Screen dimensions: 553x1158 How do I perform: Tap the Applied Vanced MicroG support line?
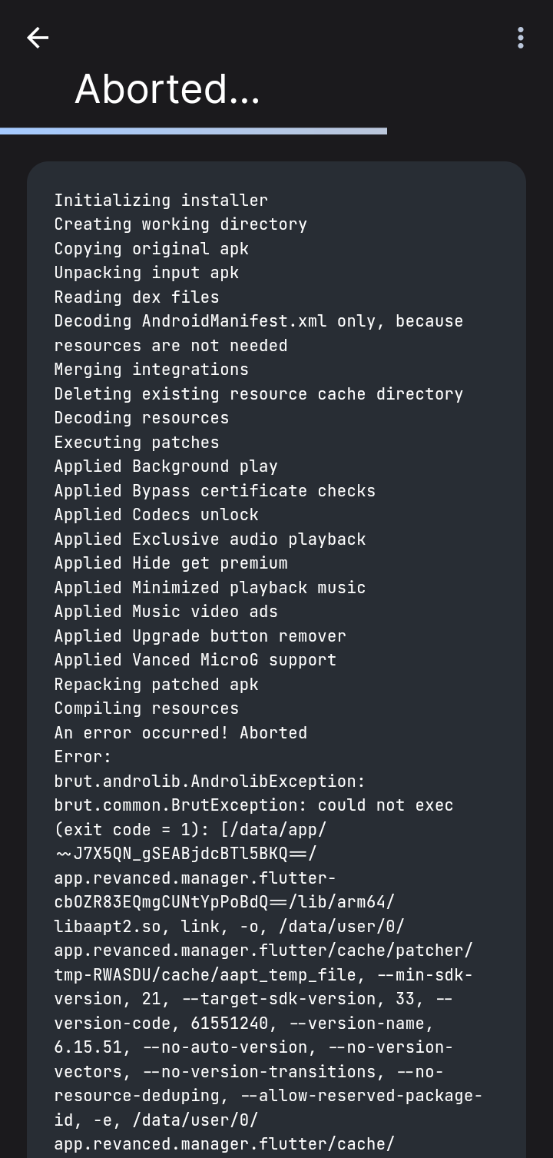(x=194, y=659)
